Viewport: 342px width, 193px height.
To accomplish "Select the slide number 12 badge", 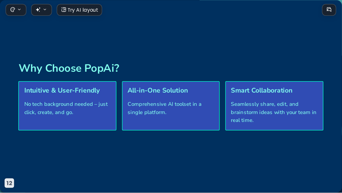I will tap(9, 183).
